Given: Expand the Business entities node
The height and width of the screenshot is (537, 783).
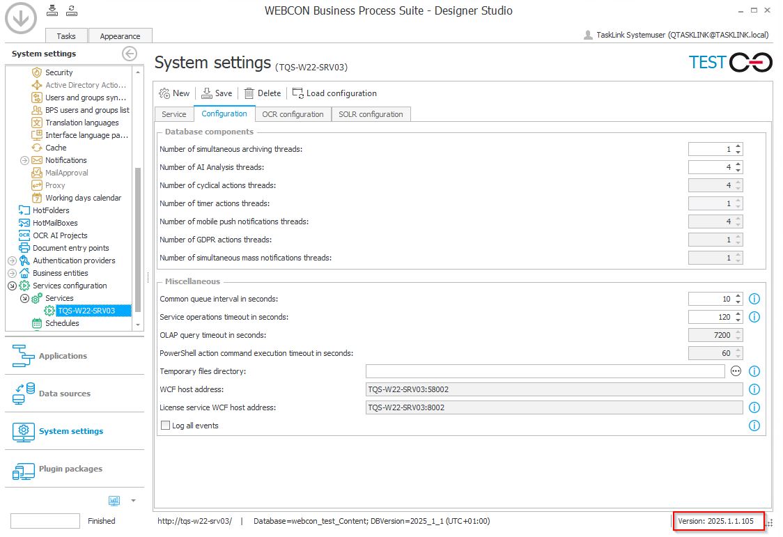Looking at the screenshot, I should 12,273.
